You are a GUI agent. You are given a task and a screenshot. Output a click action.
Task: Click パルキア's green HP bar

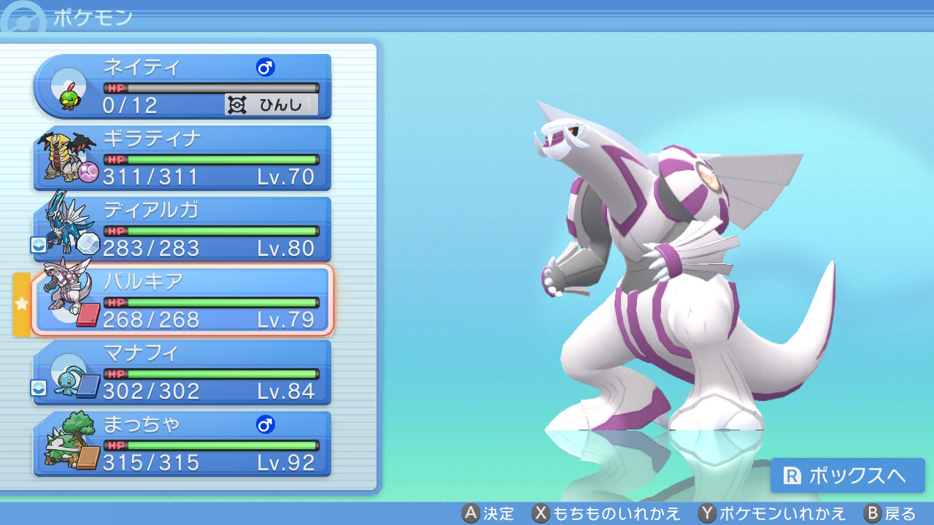click(212, 303)
